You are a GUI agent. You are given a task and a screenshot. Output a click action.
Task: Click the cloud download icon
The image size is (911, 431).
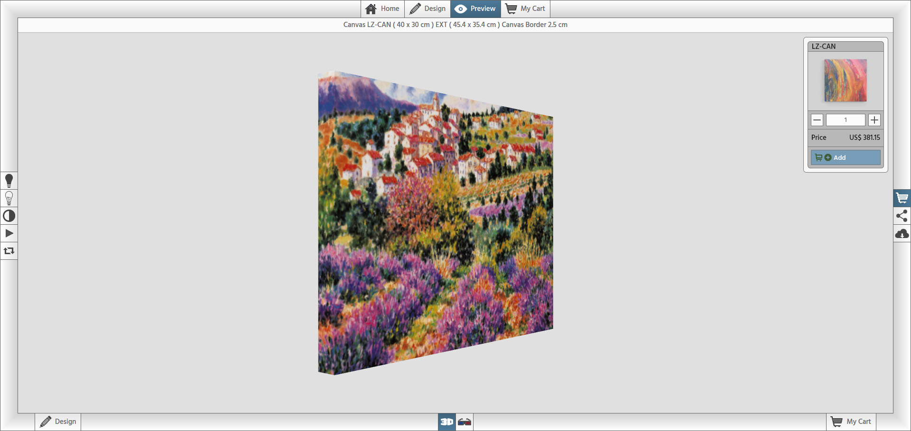(902, 233)
